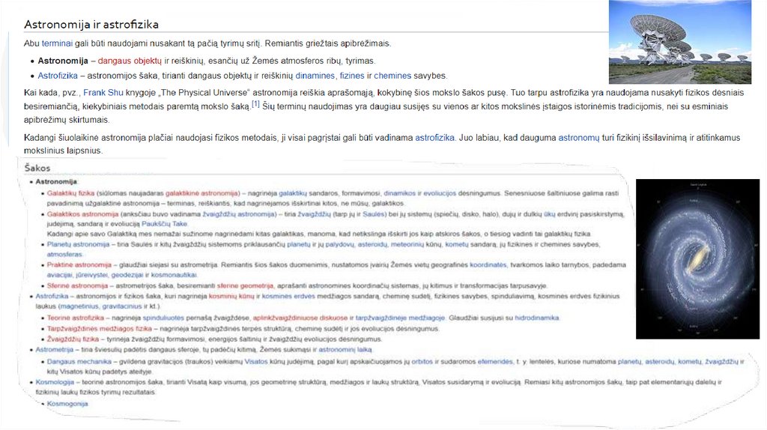The image size is (767, 430).
Task: Open the 'Astrometrija' link
Action: point(54,349)
